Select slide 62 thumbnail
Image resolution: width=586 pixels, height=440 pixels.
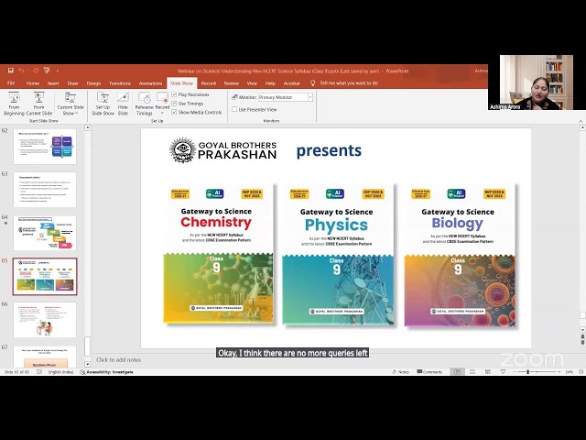(45, 147)
